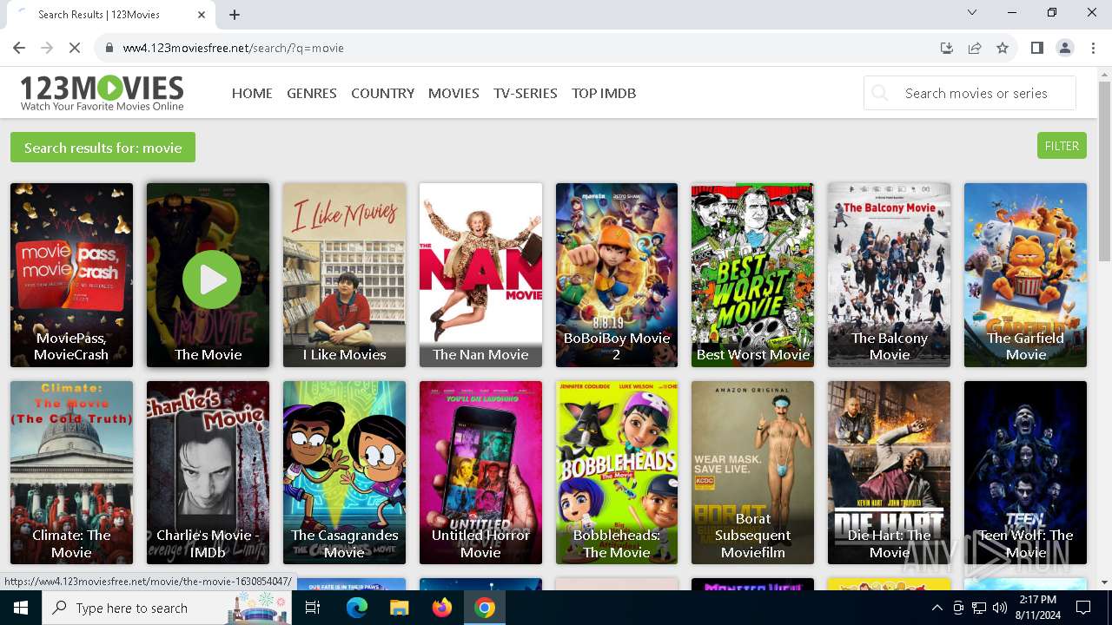Click the green FILTER button

tap(1062, 146)
